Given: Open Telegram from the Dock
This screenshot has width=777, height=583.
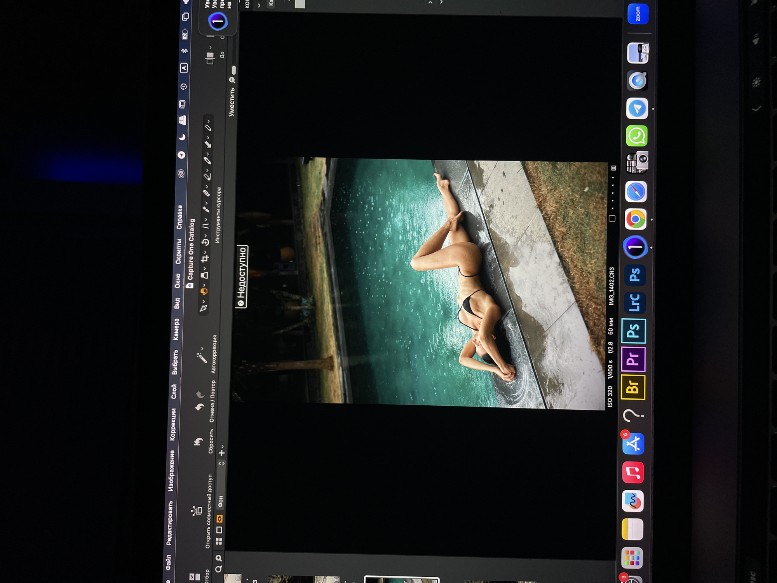Looking at the screenshot, I should [637, 108].
